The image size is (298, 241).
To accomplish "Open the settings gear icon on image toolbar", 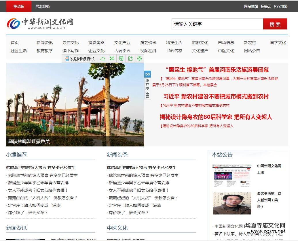I will 139,59.
